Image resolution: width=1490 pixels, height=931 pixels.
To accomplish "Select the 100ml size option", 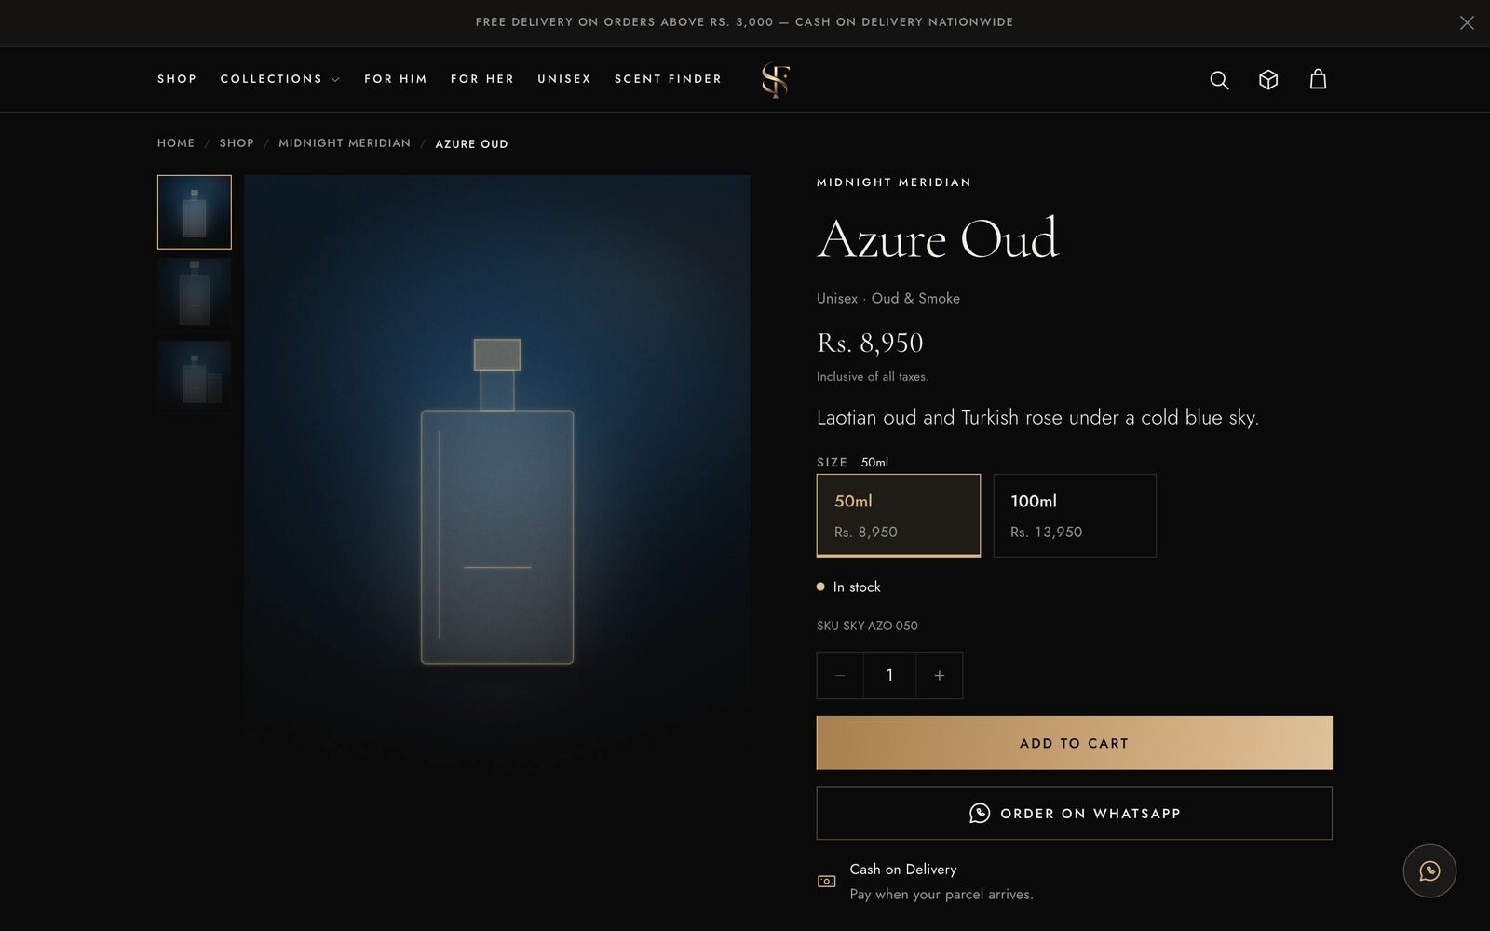I will pos(1075,516).
